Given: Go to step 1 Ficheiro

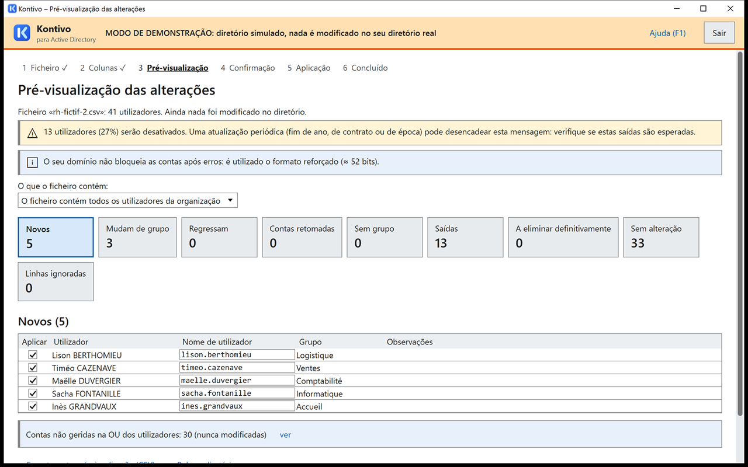Looking at the screenshot, I should point(45,68).
